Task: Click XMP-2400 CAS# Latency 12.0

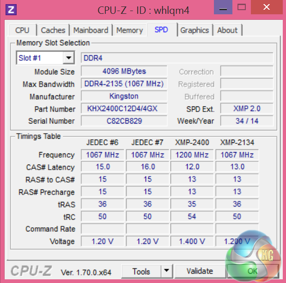Action: coord(192,167)
